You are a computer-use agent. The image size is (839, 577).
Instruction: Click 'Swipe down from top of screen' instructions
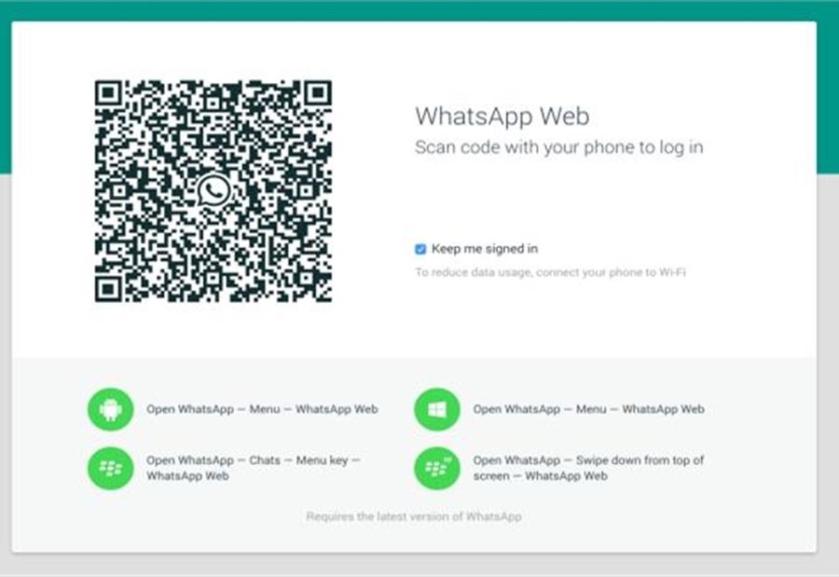click(x=588, y=468)
